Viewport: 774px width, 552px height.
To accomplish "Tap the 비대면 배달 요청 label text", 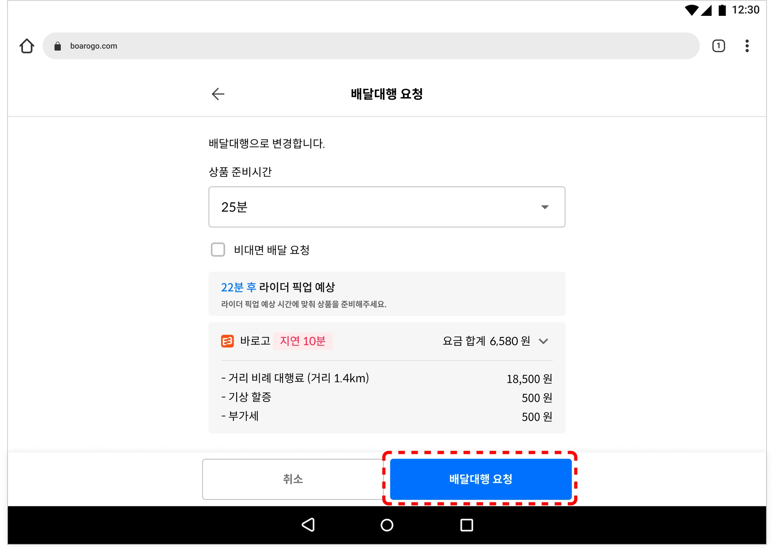I will coord(271,250).
